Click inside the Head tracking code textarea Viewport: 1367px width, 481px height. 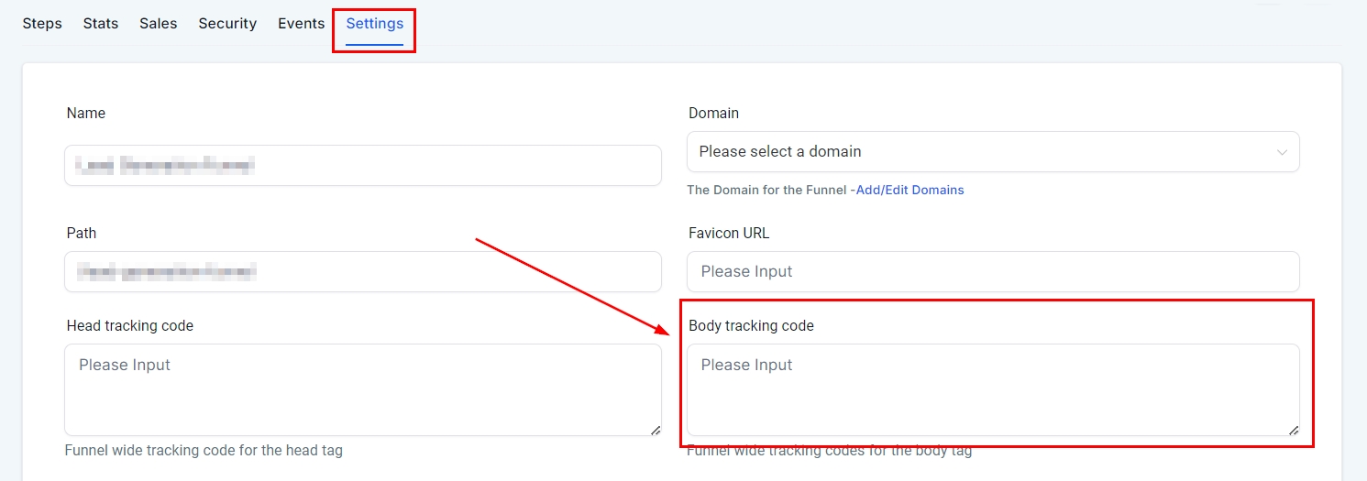362,389
